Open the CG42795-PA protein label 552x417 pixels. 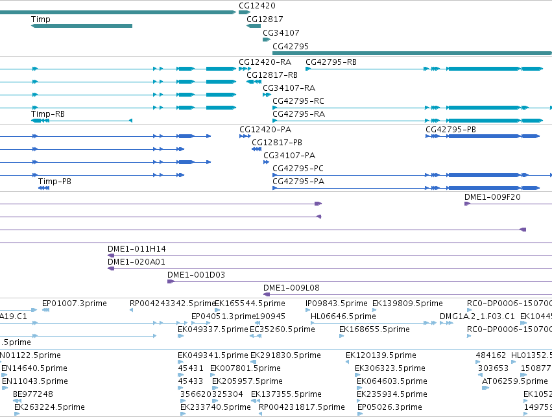[298, 182]
